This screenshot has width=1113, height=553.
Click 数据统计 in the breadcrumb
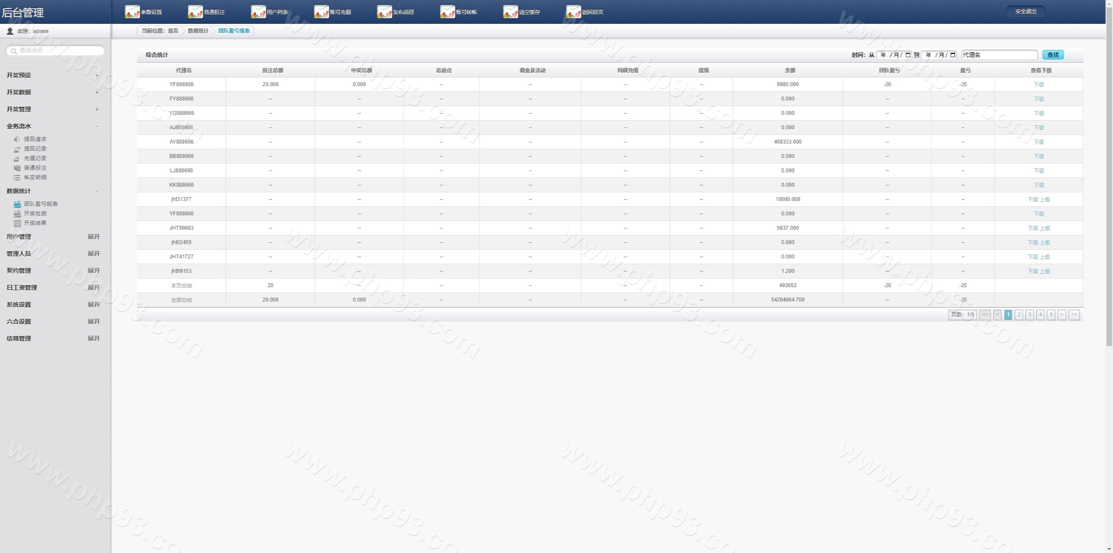click(x=198, y=31)
